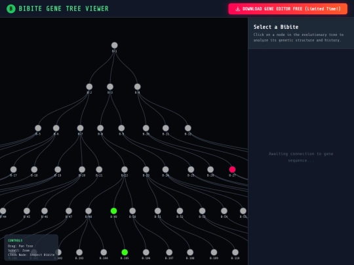Inspect Bibite node B-5
This screenshot has height=265, width=354.
point(38,128)
